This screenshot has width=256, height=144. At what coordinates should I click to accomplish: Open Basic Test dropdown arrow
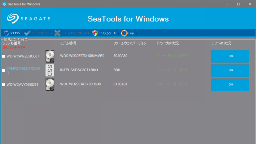pyautogui.click(x=52, y=33)
